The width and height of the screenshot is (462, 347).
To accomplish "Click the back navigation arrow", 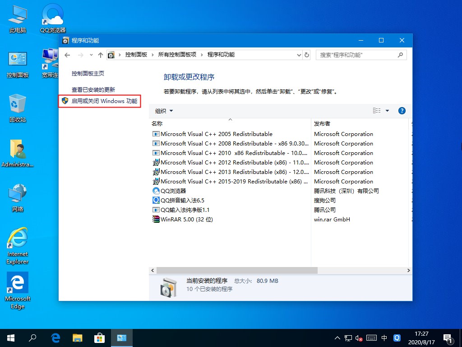I will click(67, 55).
